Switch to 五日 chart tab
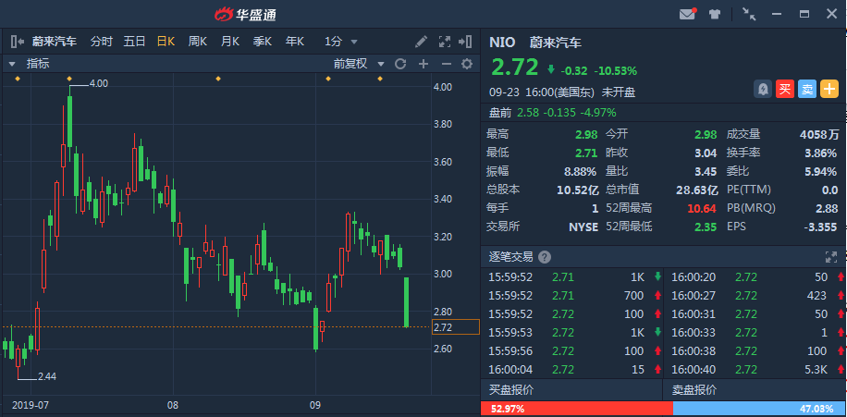 tap(134, 42)
